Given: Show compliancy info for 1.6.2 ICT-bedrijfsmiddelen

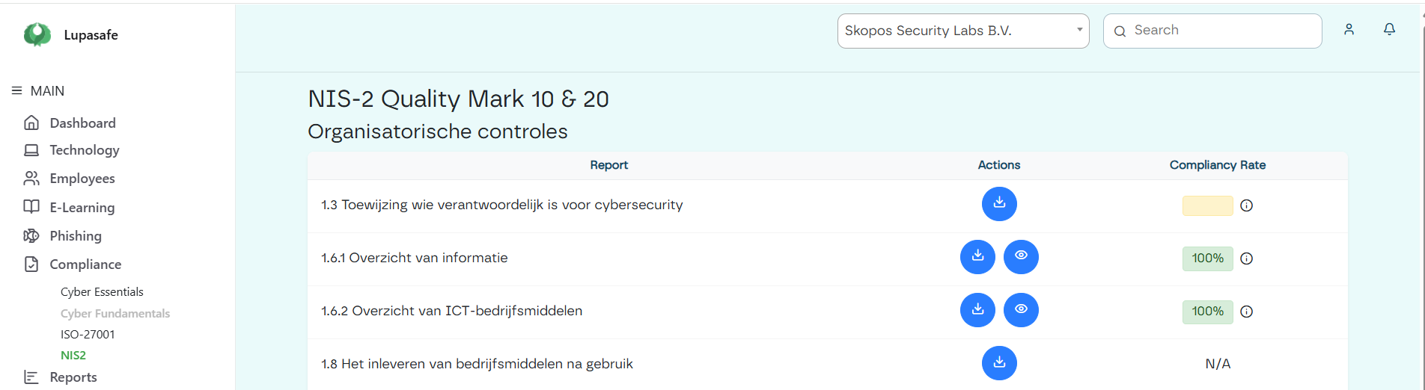Looking at the screenshot, I should (x=1246, y=312).
